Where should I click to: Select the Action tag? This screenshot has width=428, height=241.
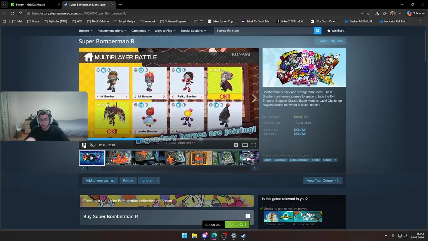(267, 160)
